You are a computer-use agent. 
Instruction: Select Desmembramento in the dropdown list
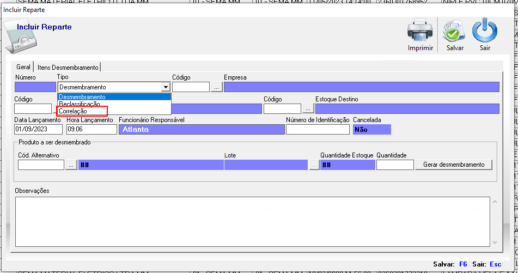(114, 97)
